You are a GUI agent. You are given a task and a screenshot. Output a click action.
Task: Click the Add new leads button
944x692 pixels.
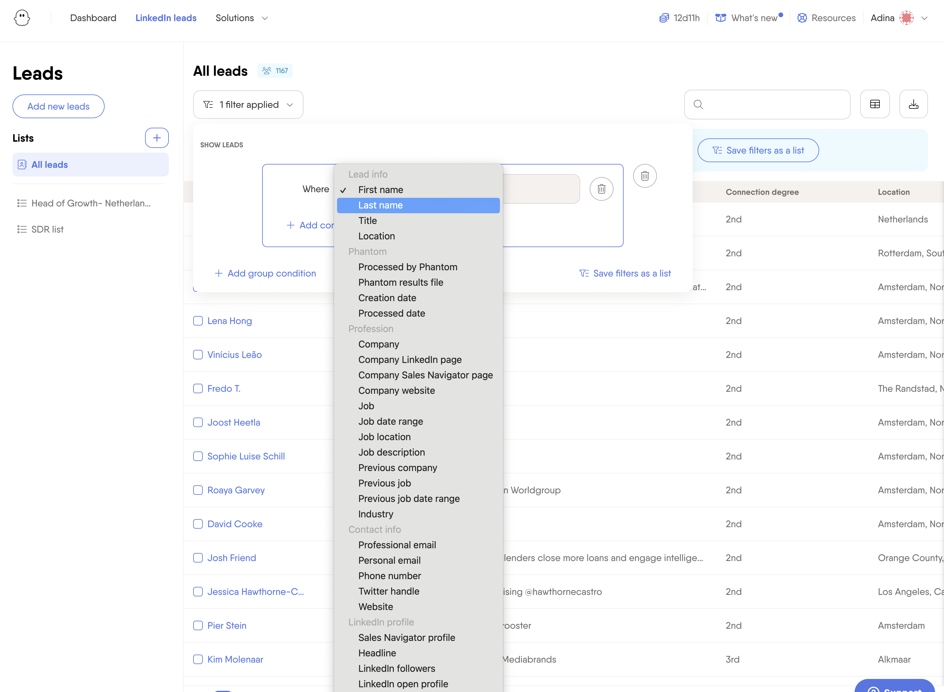click(58, 106)
